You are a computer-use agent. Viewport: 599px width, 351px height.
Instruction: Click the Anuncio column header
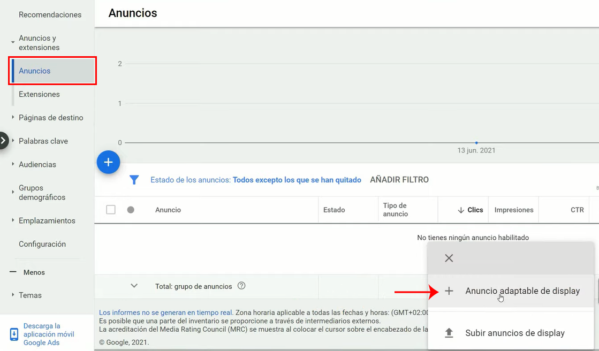click(168, 210)
